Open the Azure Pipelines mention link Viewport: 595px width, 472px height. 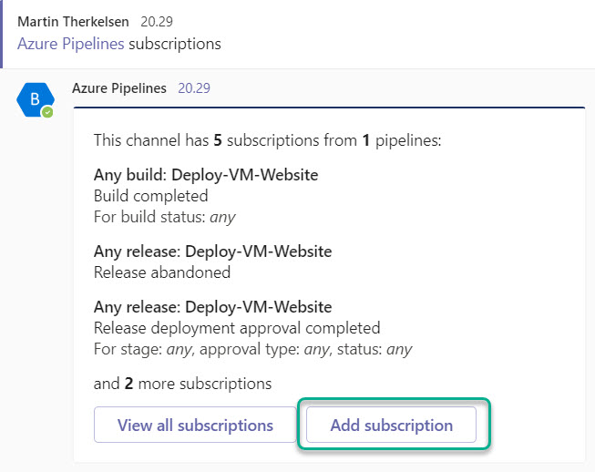71,44
